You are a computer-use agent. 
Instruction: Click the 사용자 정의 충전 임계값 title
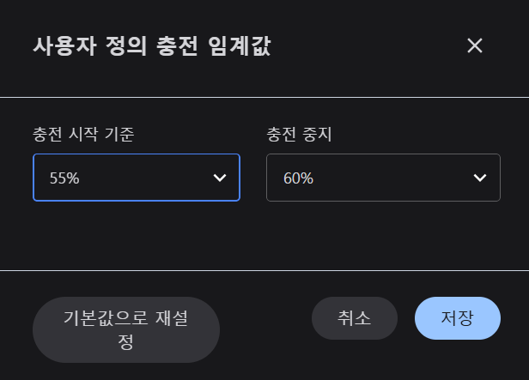[x=151, y=46]
